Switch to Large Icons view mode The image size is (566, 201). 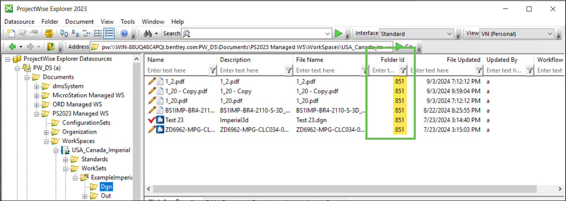click(64, 33)
